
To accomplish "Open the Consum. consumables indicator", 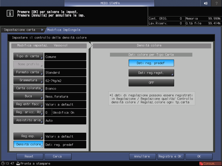I will click(210, 163).
